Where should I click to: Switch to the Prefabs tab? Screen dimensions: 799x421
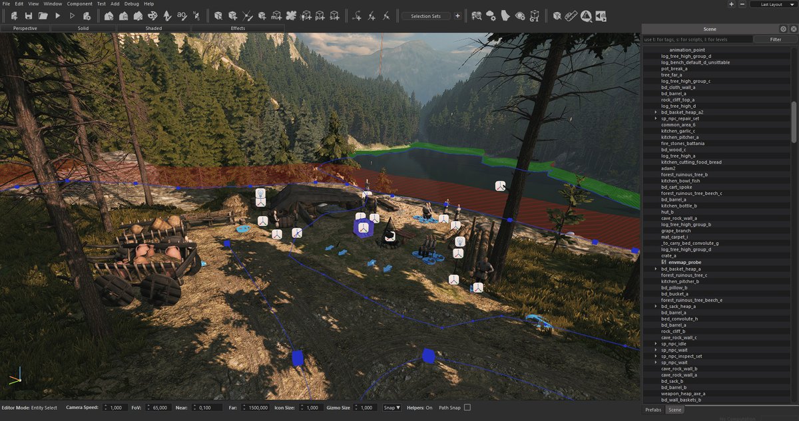click(x=653, y=410)
